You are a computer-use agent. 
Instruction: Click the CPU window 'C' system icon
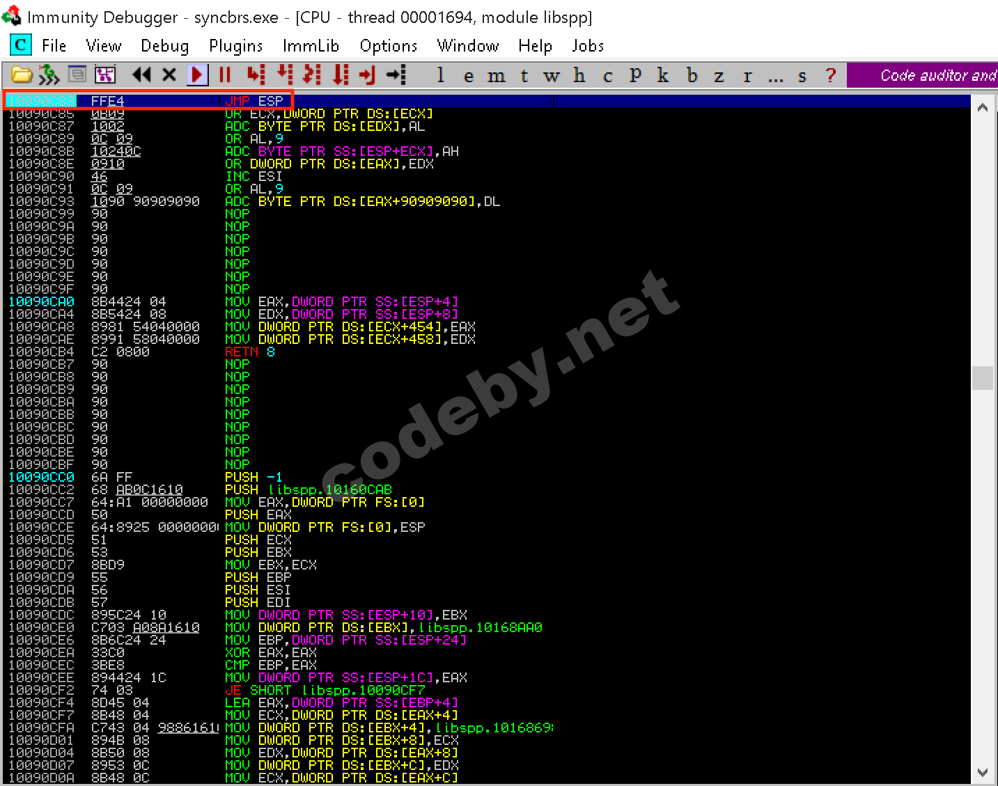tap(21, 45)
